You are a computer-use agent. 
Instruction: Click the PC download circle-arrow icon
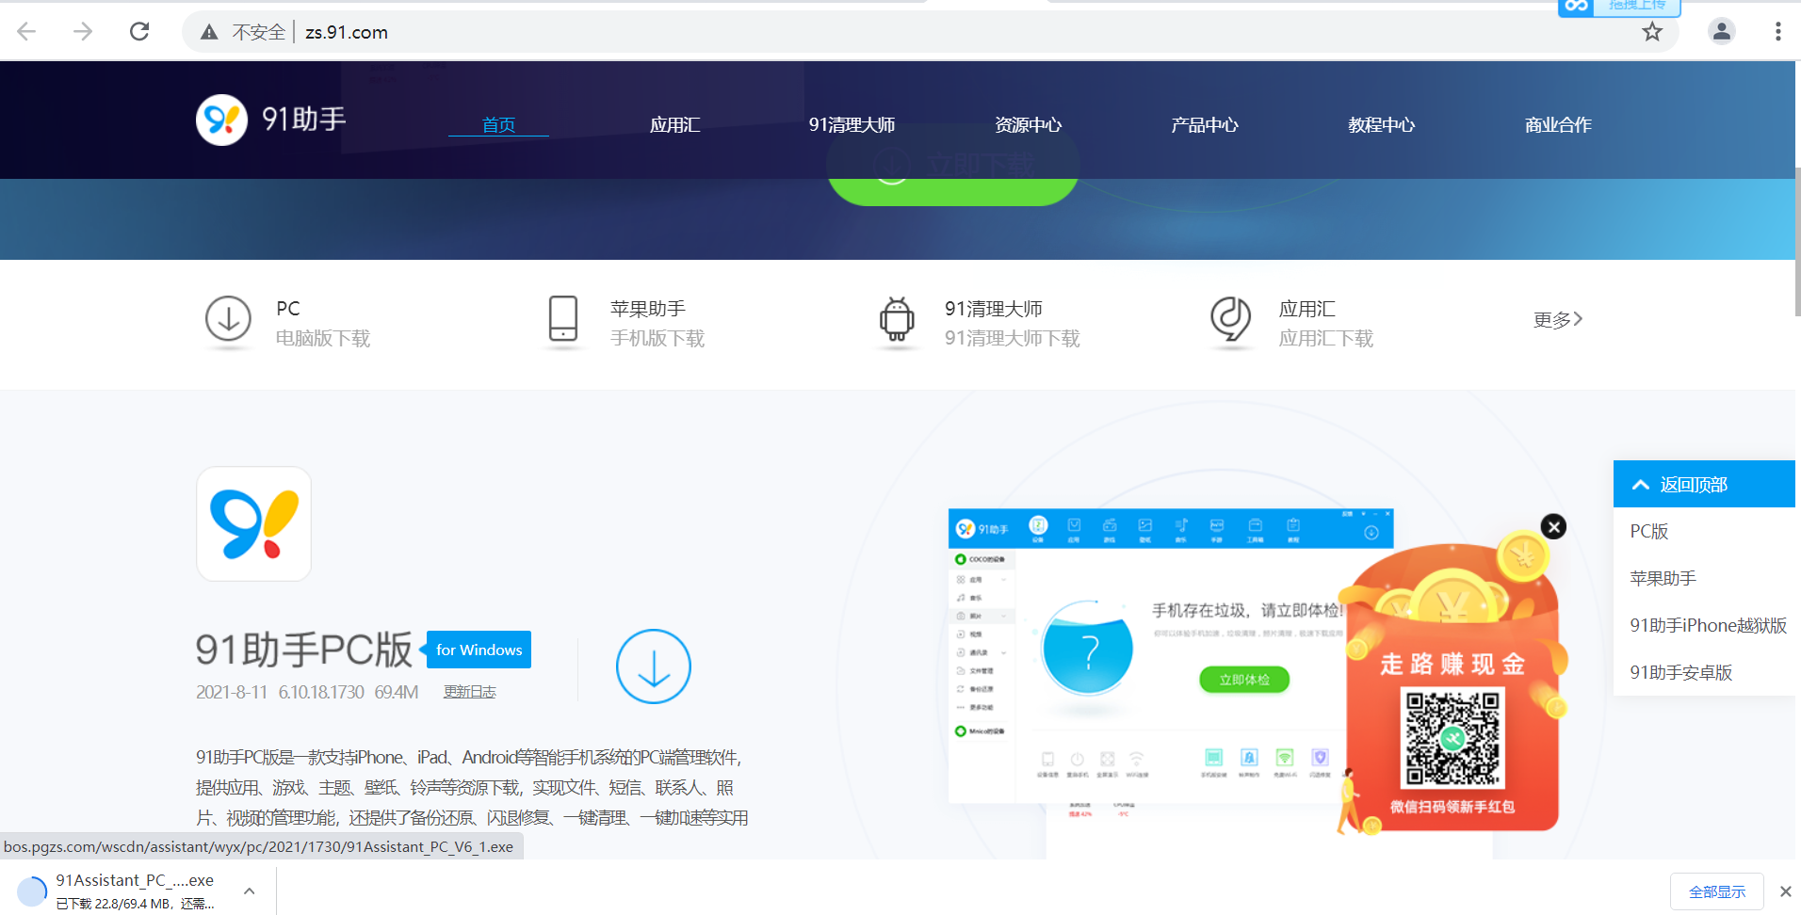[x=228, y=319]
